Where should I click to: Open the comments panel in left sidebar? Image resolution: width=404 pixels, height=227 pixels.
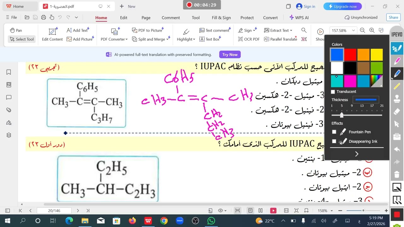coord(9,97)
